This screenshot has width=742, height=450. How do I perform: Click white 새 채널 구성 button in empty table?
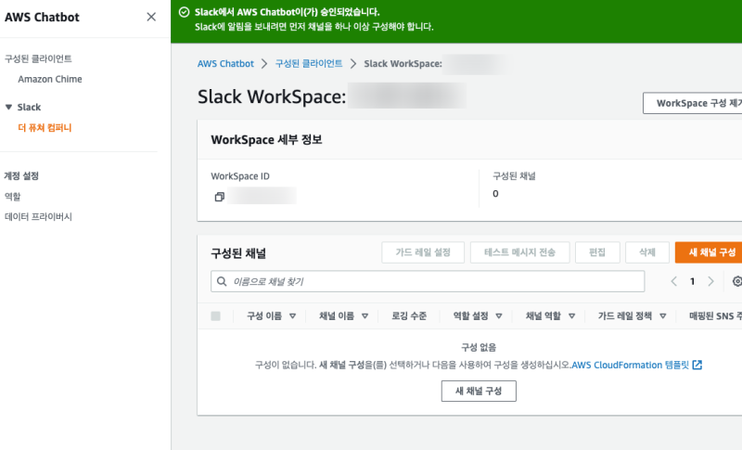[479, 391]
